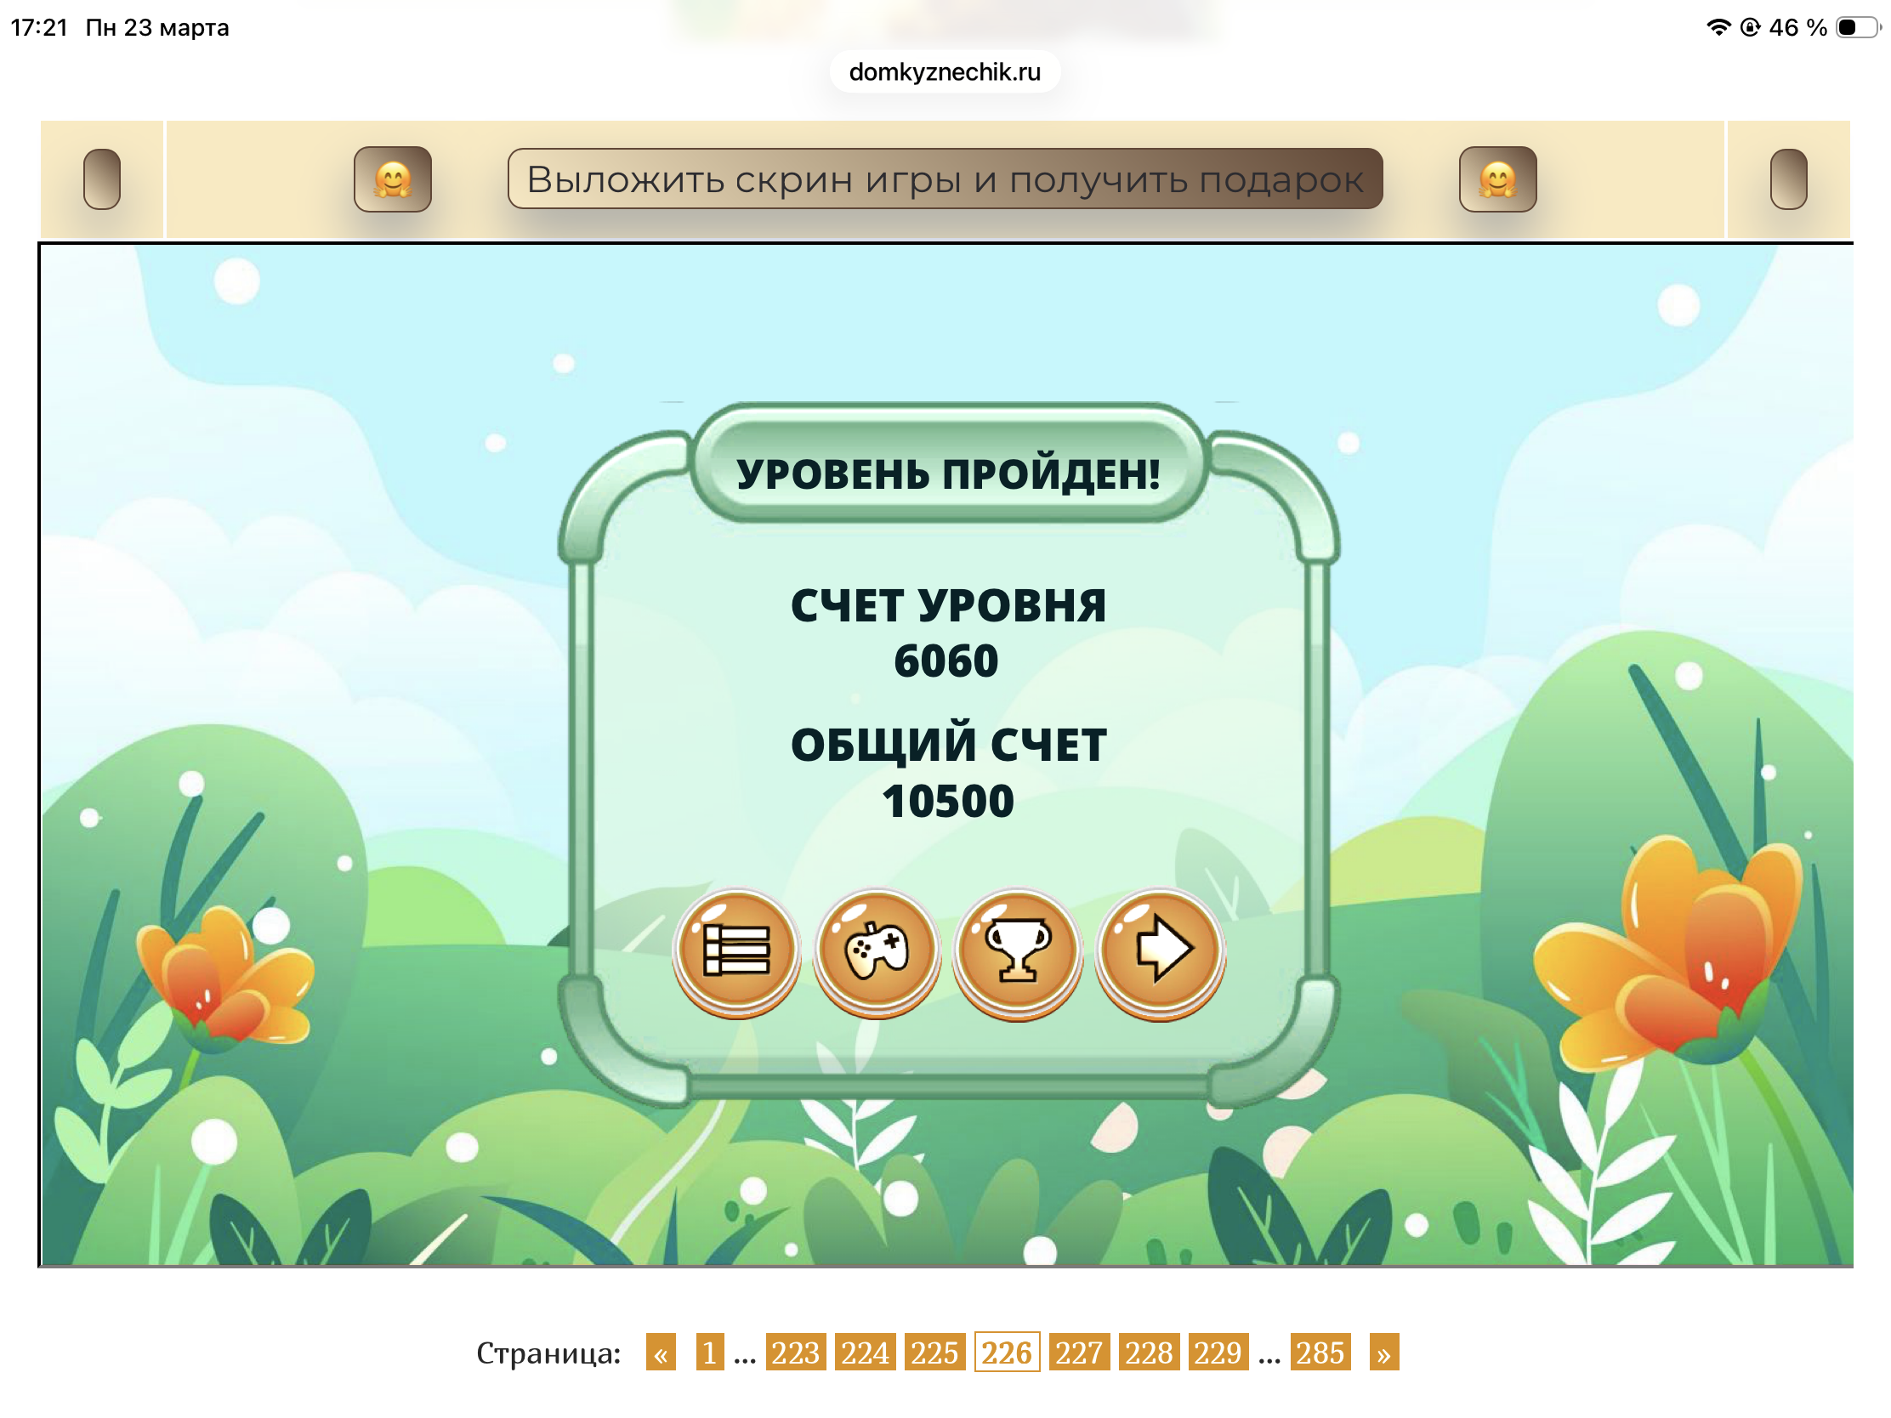Go to previous page « link

point(660,1353)
